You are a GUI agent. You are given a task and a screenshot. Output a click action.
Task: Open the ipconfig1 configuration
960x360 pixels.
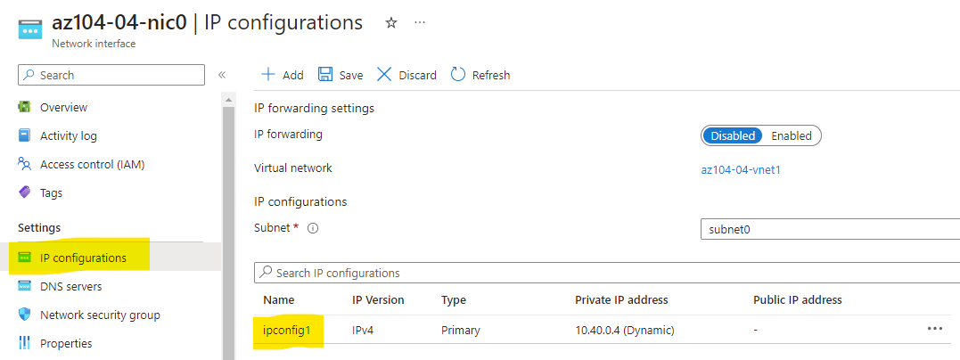(x=287, y=331)
